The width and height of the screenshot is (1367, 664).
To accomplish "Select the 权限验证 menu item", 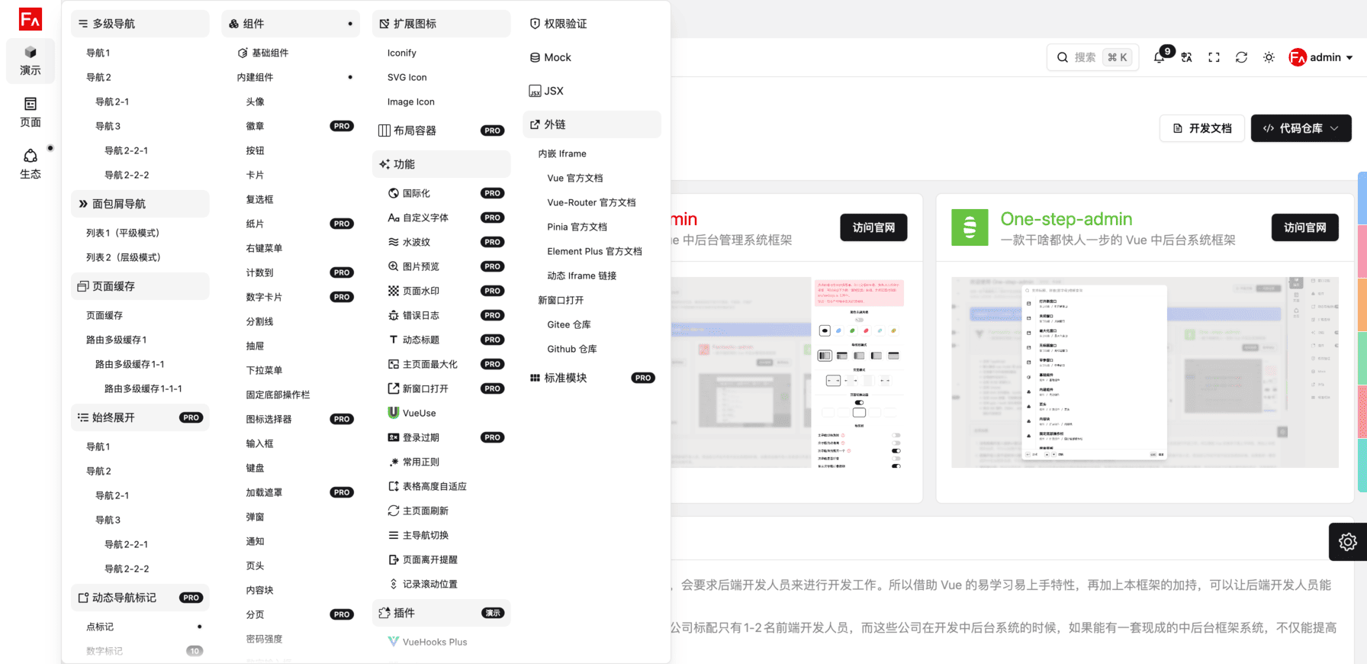I will click(x=592, y=24).
